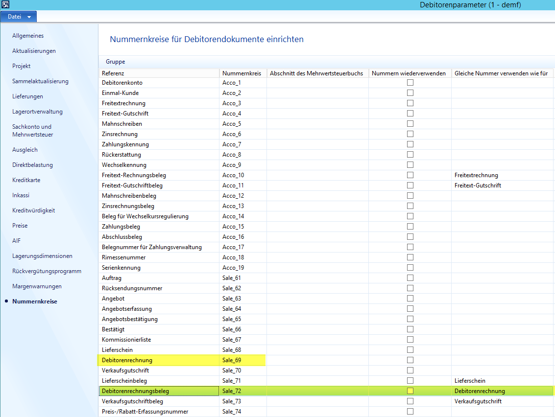The width and height of the screenshot is (555, 417).
Task: Enable Nummern wiederverwenden for Debitorenrechnungsbeleg
Action: click(x=410, y=391)
